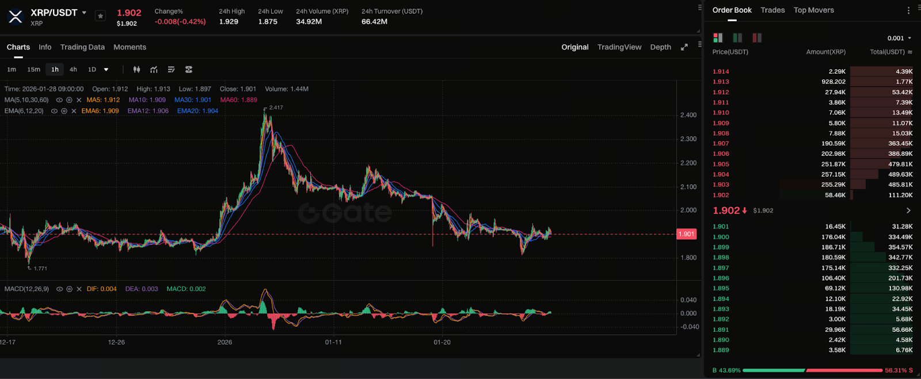Show both bids and asks order book view
921x379 pixels.
pyautogui.click(x=718, y=38)
